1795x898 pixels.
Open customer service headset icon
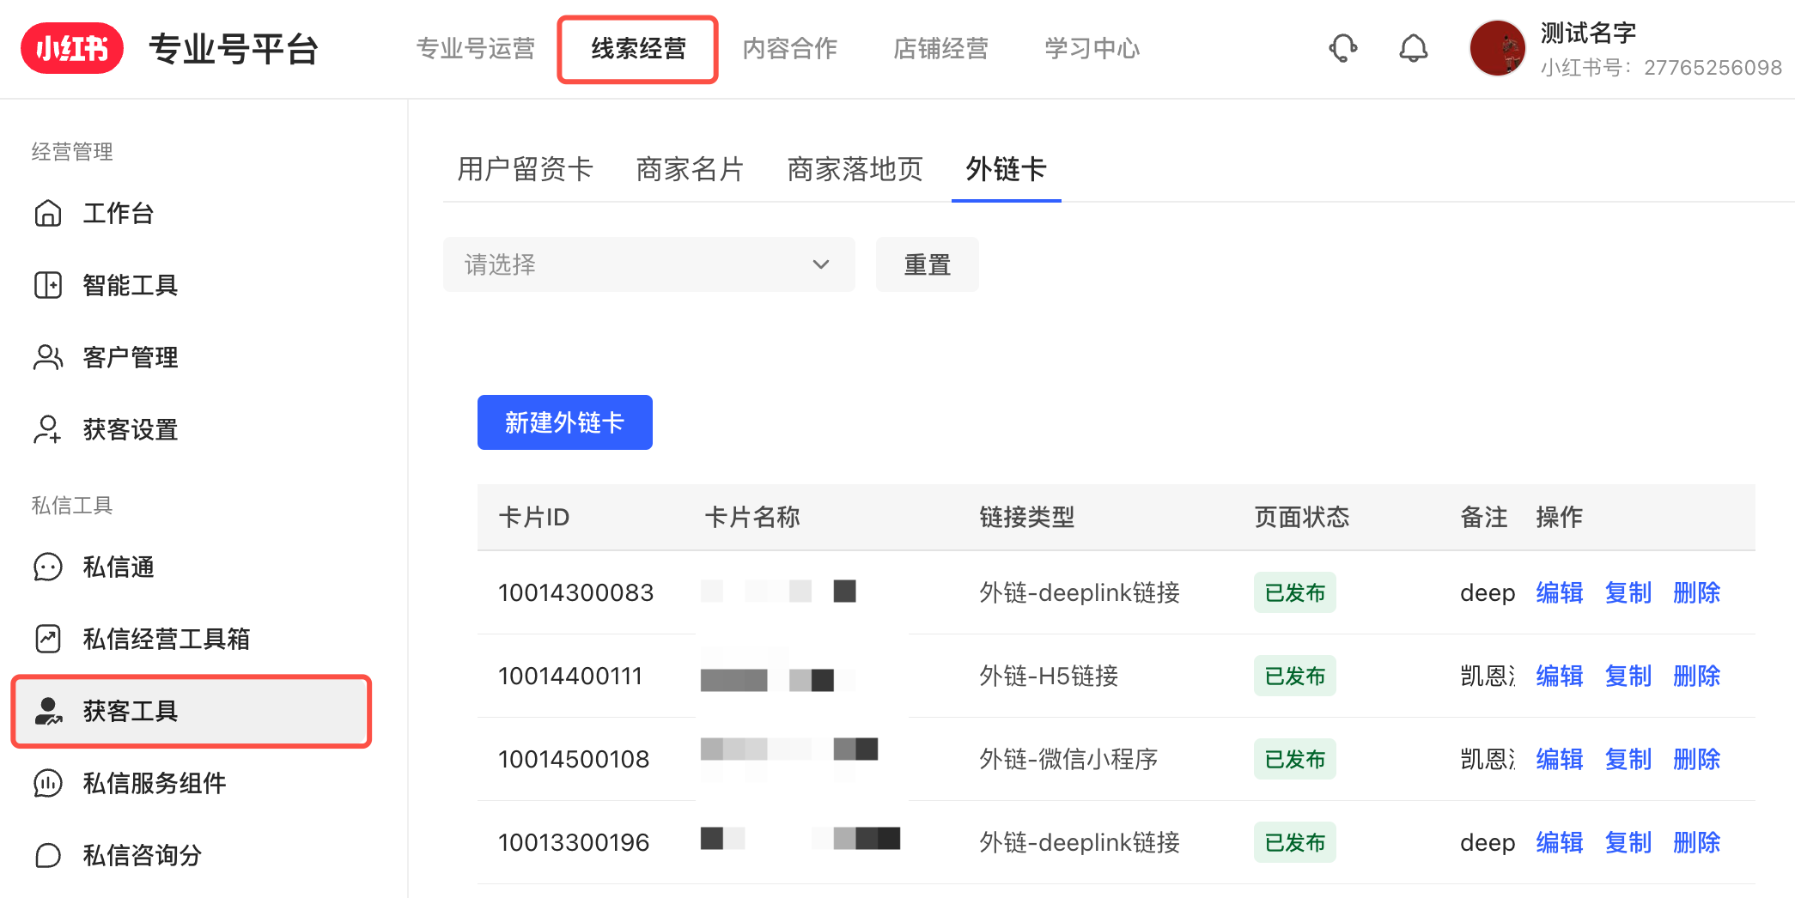[x=1343, y=48]
